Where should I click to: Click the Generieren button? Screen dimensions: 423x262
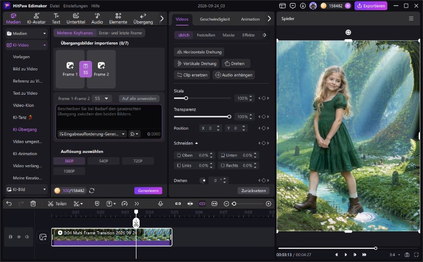click(148, 191)
